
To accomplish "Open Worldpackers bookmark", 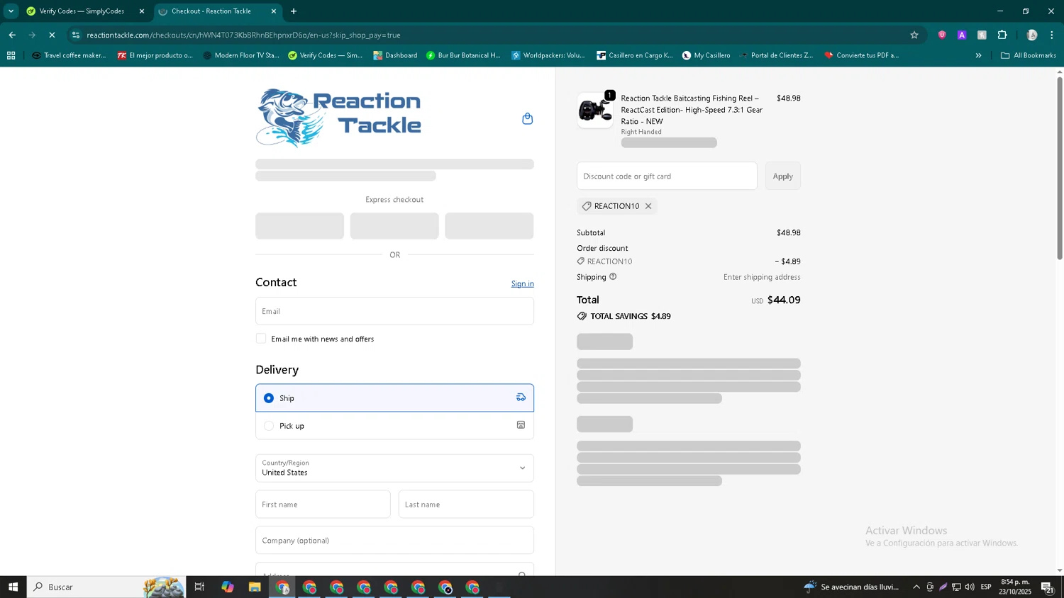I will point(548,55).
